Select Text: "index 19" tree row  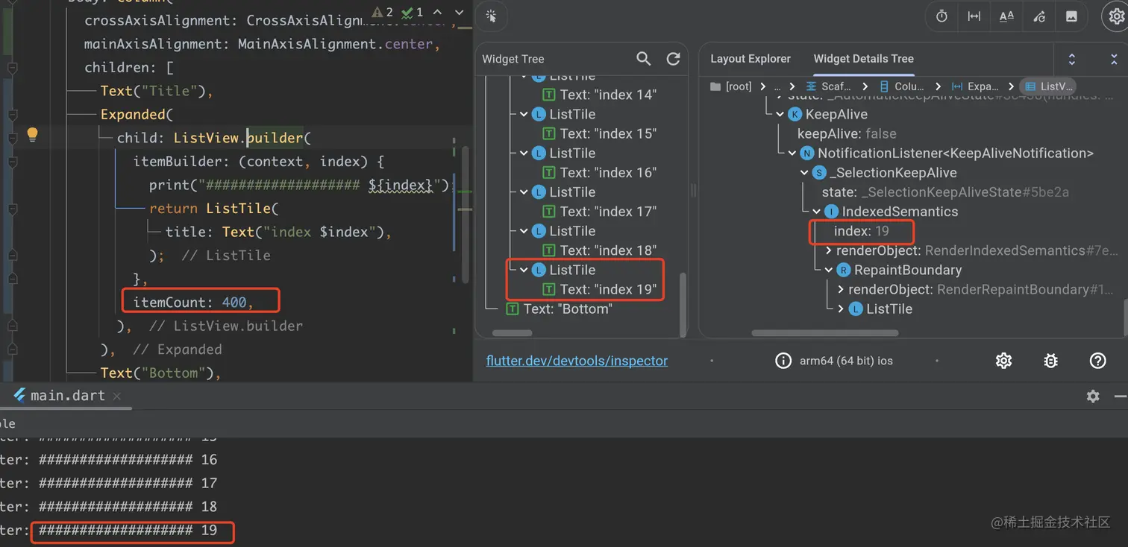tap(599, 289)
